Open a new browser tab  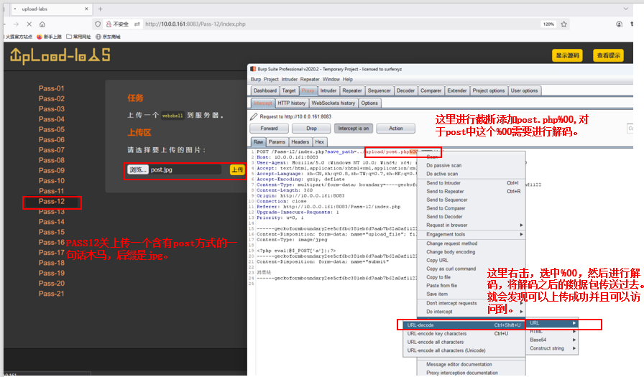100,9
